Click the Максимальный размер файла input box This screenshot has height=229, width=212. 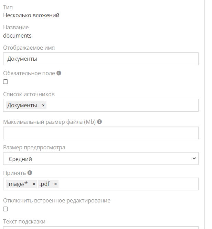[101, 133]
